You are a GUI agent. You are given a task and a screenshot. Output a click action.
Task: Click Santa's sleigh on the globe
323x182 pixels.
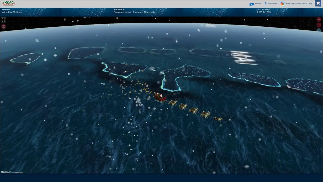[160, 98]
